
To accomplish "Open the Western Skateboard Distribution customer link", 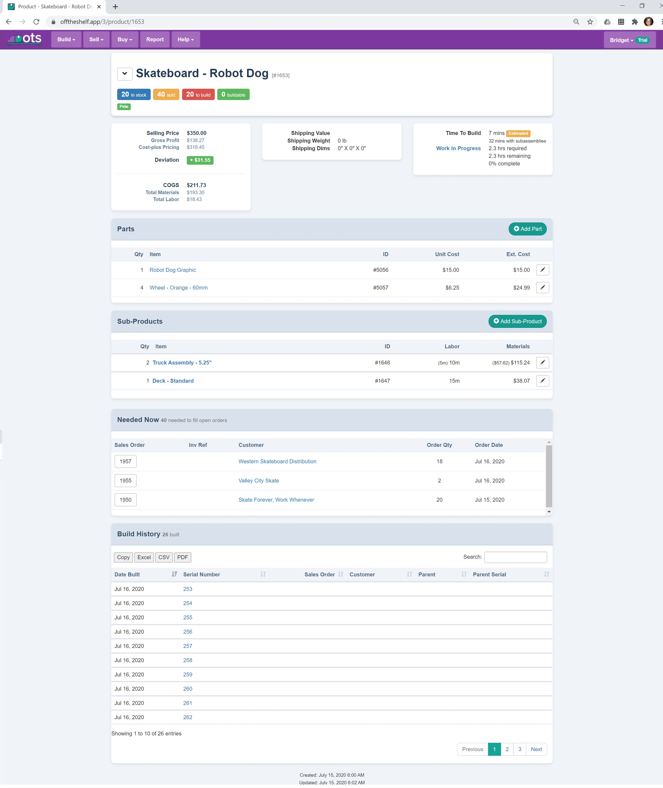I will 277,461.
